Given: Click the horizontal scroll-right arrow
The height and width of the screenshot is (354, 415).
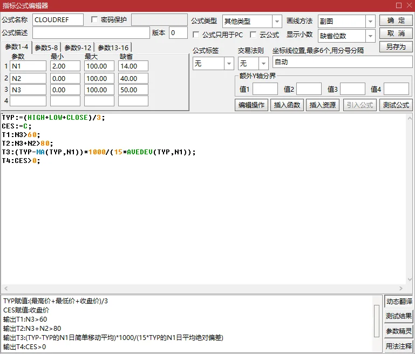Looking at the screenshot, I should pyautogui.click(x=401, y=288).
